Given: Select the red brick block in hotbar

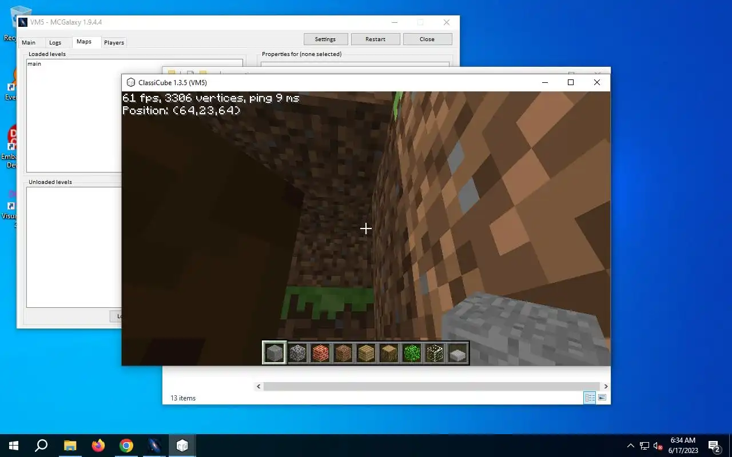Looking at the screenshot, I should [x=320, y=353].
